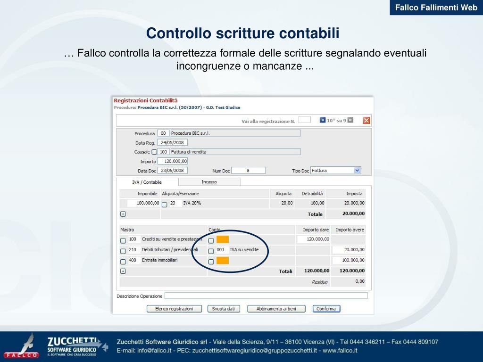Click the Procedura BIC s.r.l. description field

[x=235, y=133]
